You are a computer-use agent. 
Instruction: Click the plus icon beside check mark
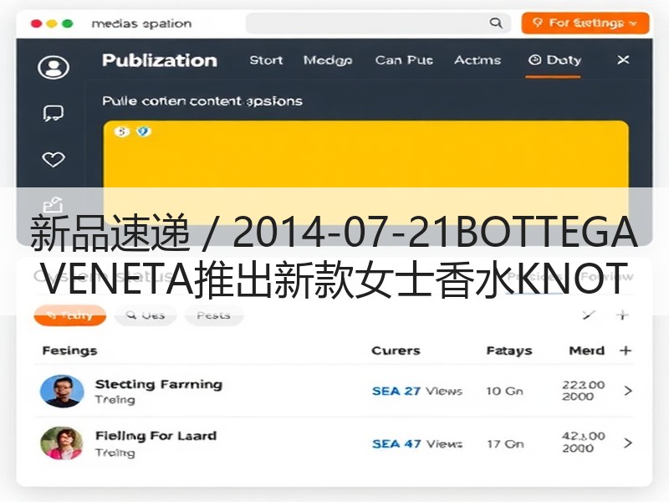coord(622,315)
